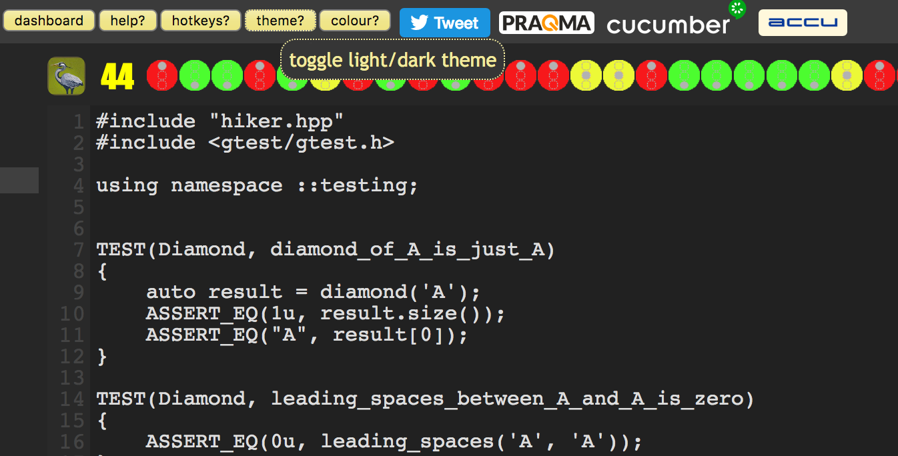
Task: Open the dashboard
Action: (49, 21)
